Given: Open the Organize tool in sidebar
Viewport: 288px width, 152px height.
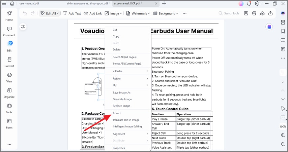Looking at the screenshot, I should 9,93.
